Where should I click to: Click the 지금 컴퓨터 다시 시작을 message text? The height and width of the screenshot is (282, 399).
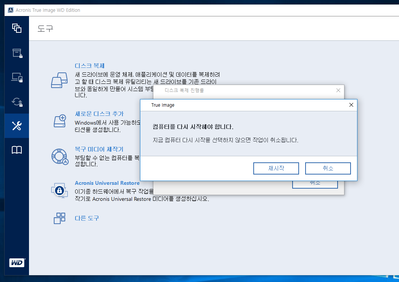pos(225,140)
